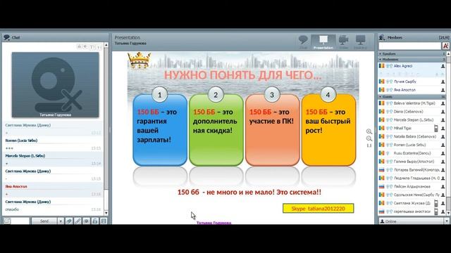Toggle alphabetical sort of members
This screenshot has height=253, width=451.
tap(445, 46)
